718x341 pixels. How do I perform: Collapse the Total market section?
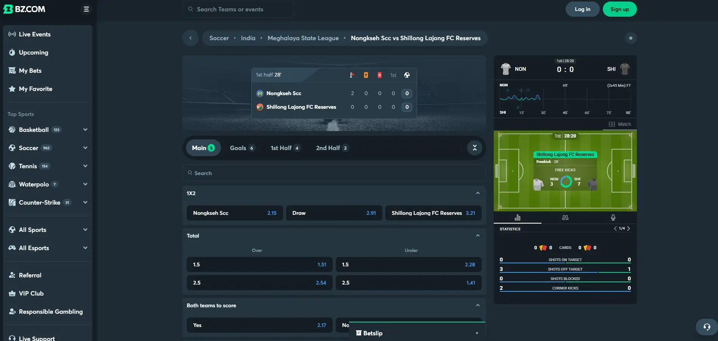click(478, 236)
